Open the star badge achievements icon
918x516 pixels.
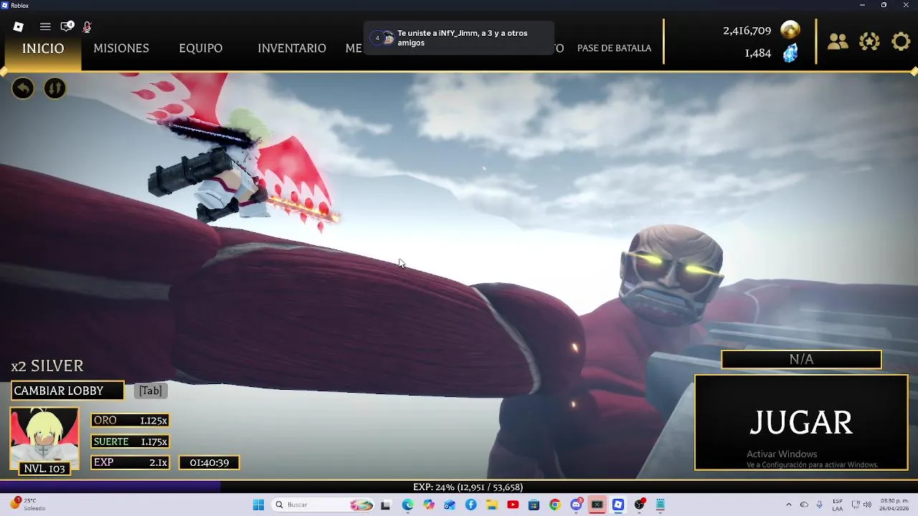pos(869,42)
